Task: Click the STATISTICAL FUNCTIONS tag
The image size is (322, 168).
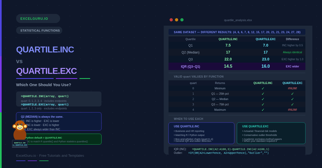Action: click(39, 30)
